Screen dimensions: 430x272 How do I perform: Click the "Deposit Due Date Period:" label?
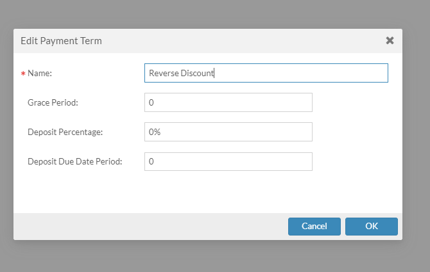pyautogui.click(x=74, y=162)
